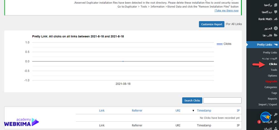Click the Pretty Links star icon in sidebar
279x130 pixels.
coord(276,45)
